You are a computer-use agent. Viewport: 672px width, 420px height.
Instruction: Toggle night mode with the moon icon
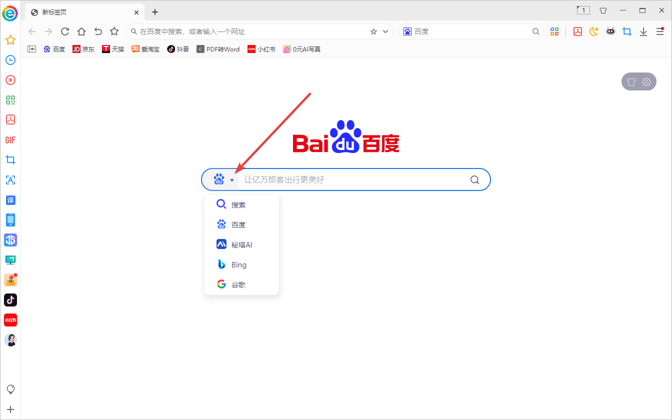(594, 31)
